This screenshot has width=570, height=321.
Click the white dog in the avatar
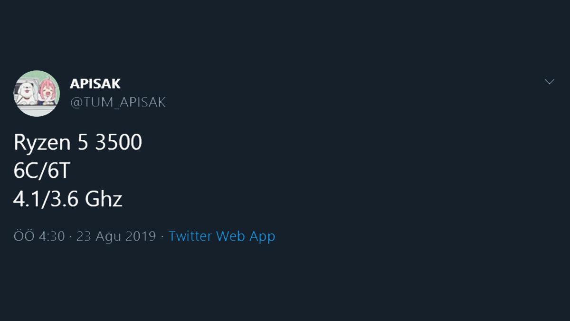[x=25, y=91]
